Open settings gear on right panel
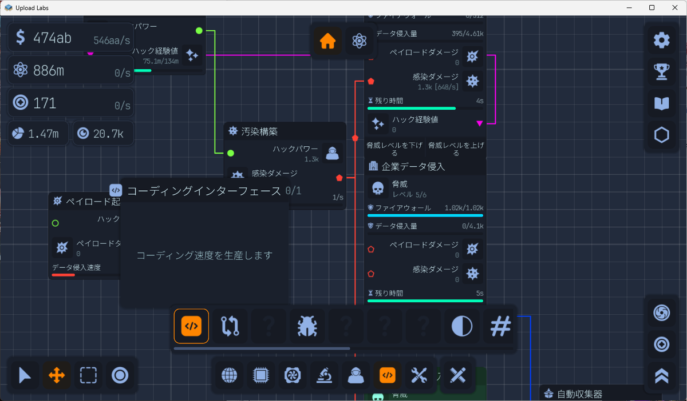Viewport: 687px width, 401px height. 662,40
